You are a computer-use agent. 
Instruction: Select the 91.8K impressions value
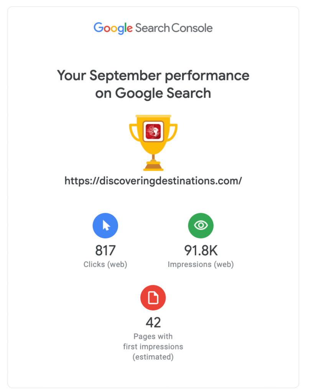[x=201, y=250]
